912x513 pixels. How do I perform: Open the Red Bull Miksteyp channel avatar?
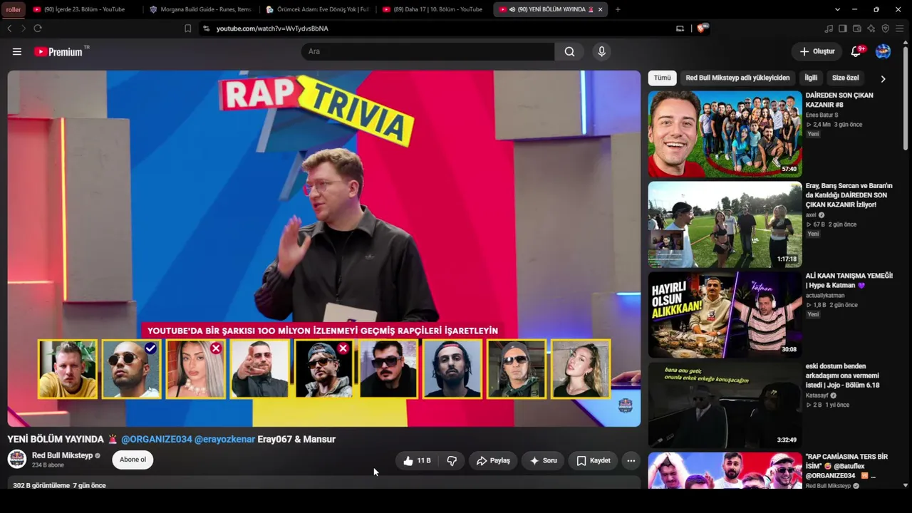tap(17, 459)
